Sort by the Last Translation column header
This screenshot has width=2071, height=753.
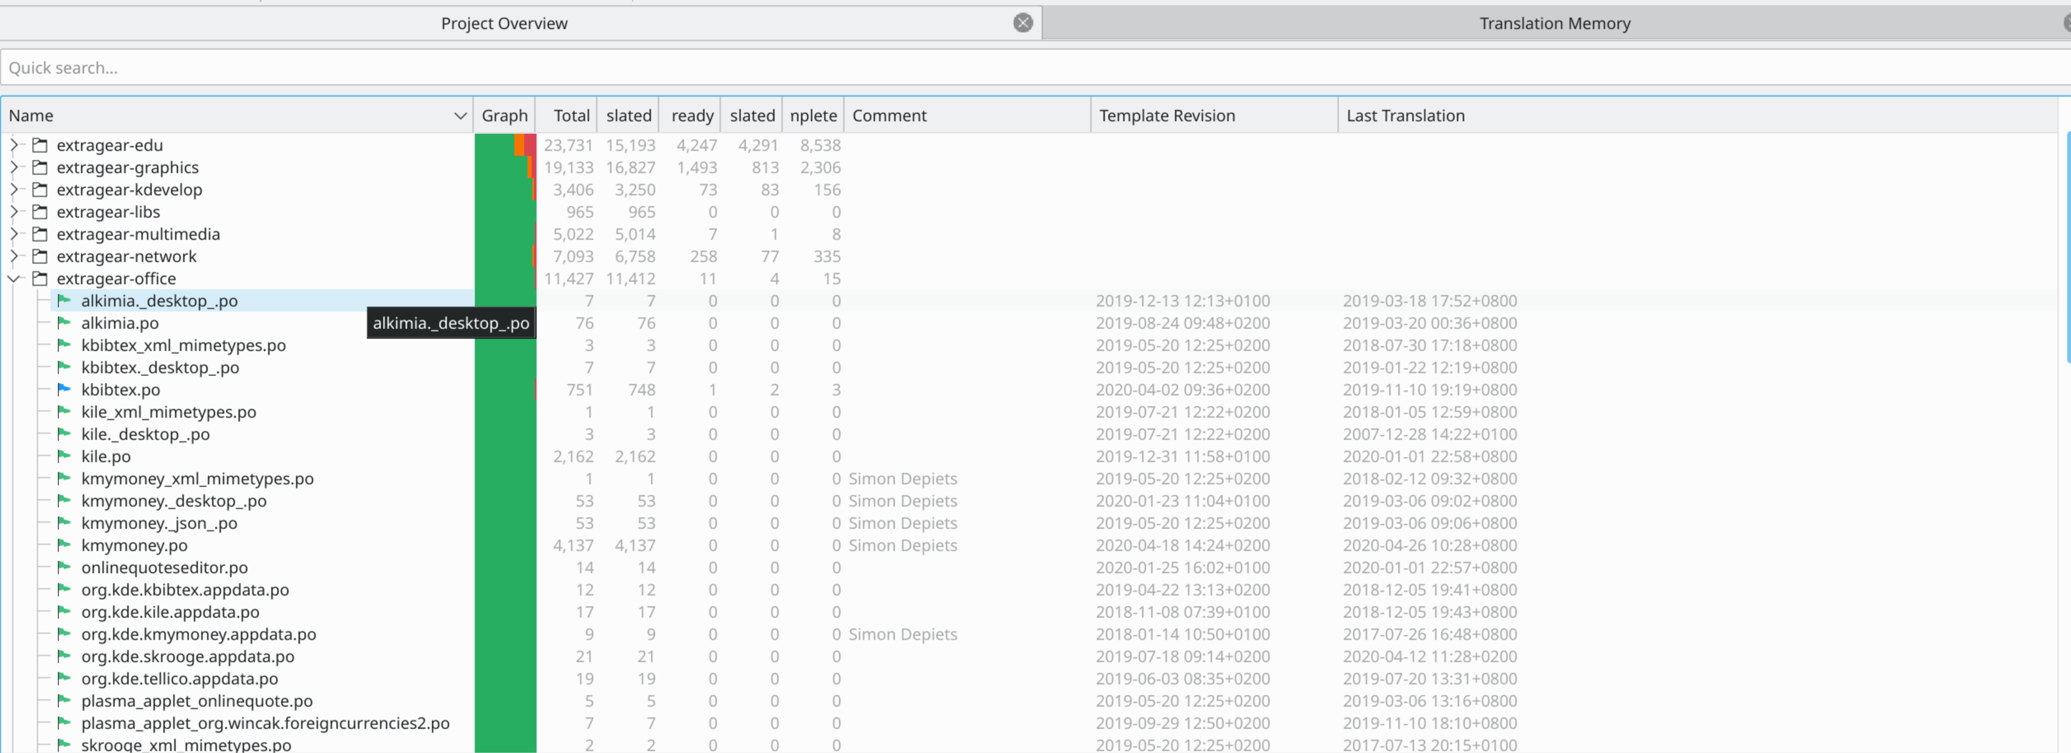click(x=1405, y=116)
